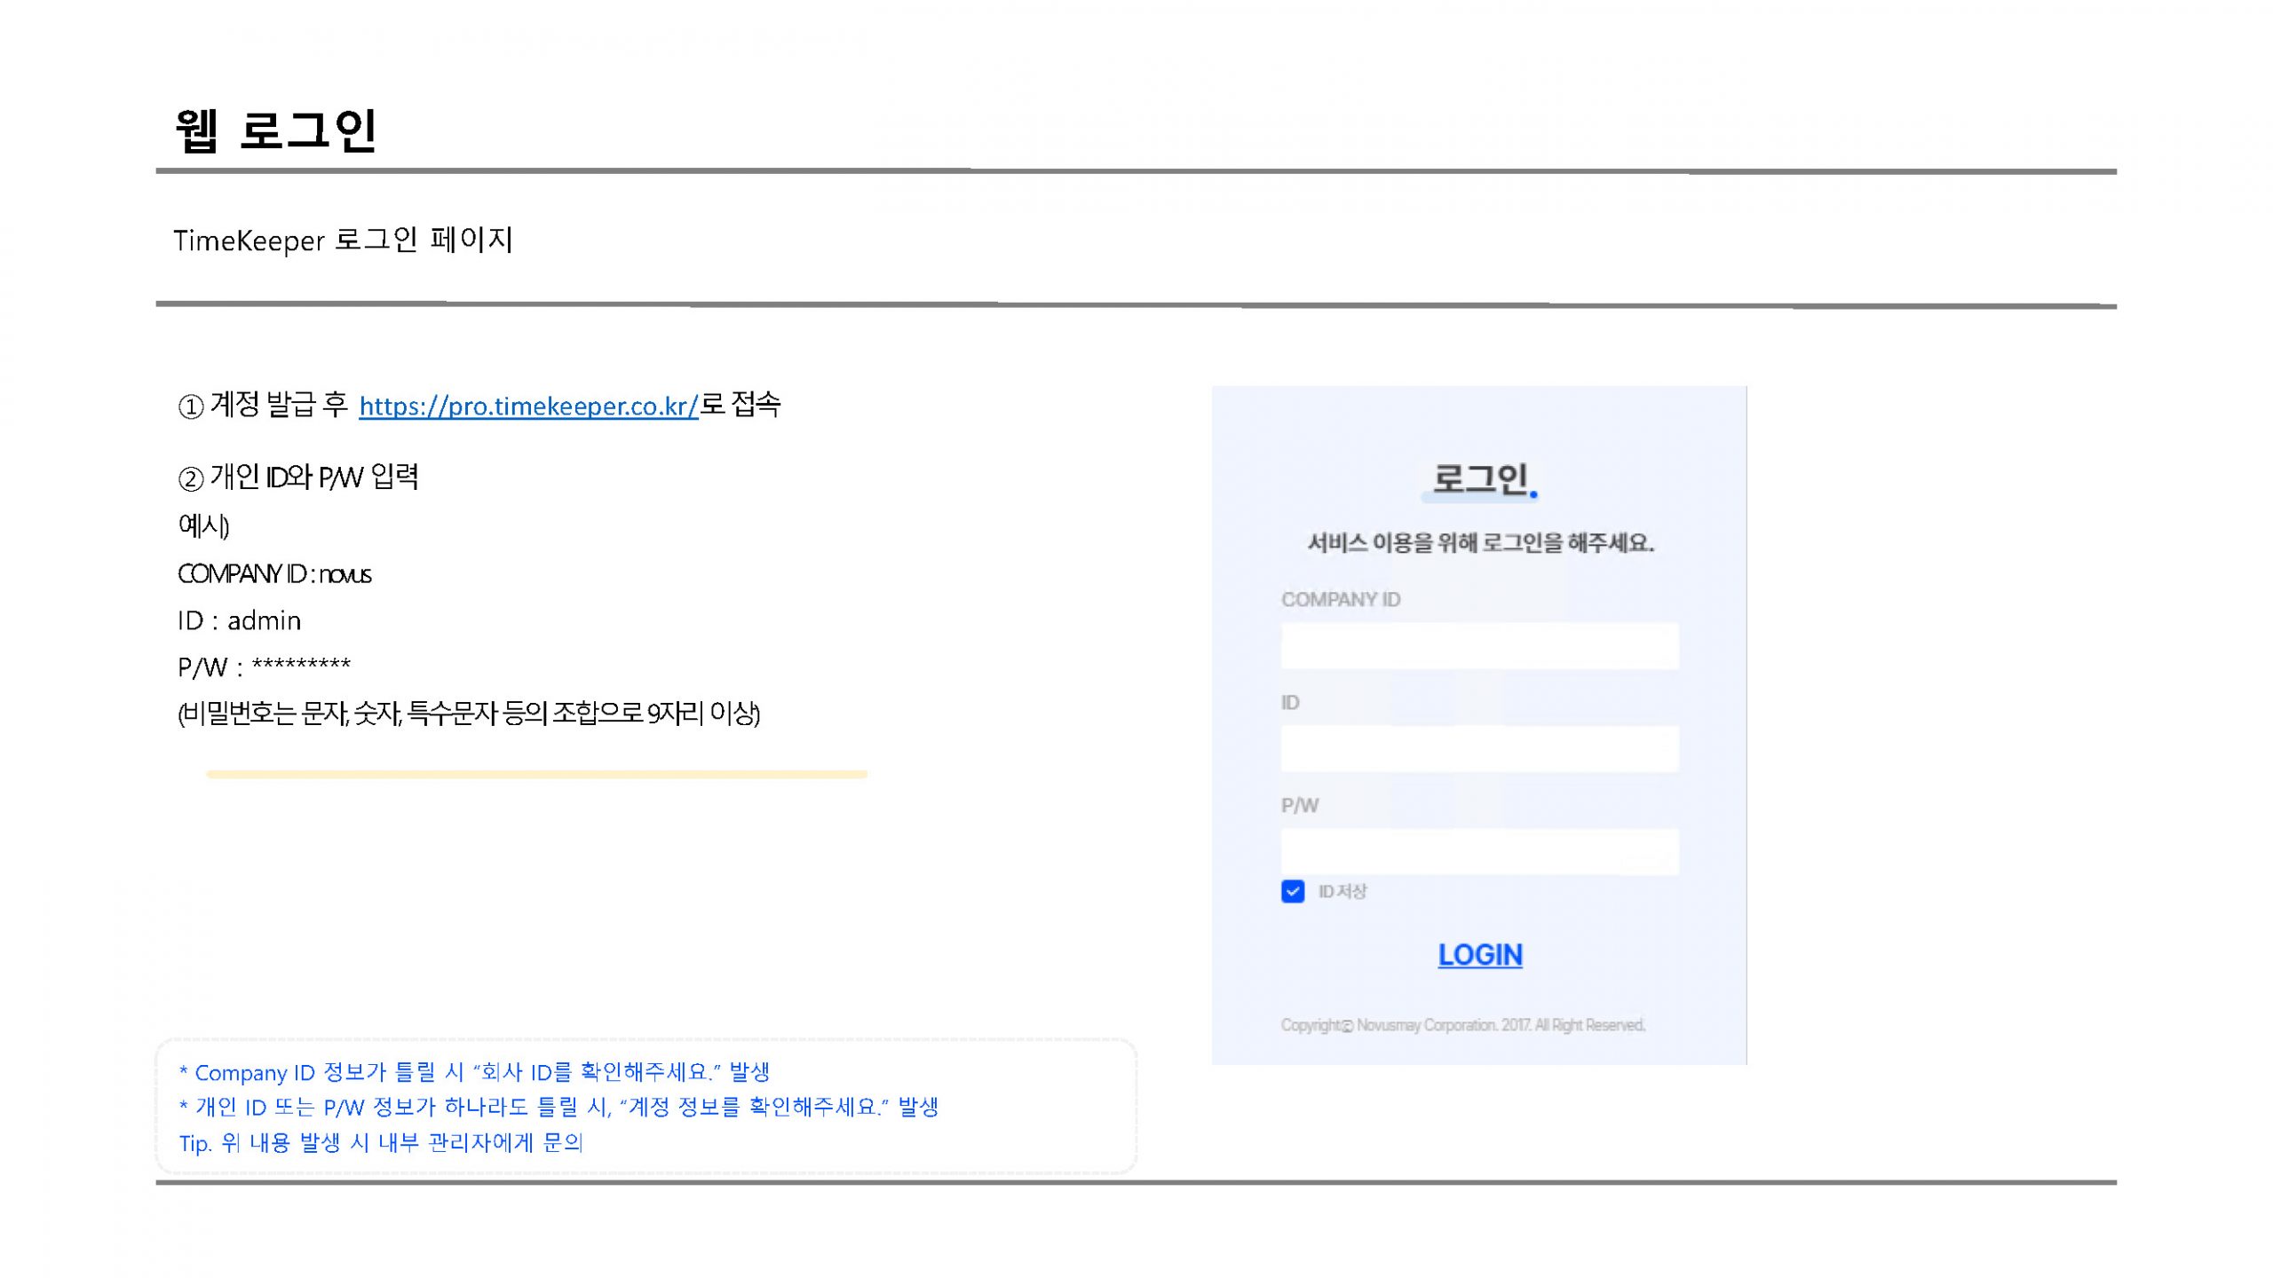Click the Tip. 내부 관리자에게 문의 line
The image size is (2273, 1278).
coord(380,1142)
